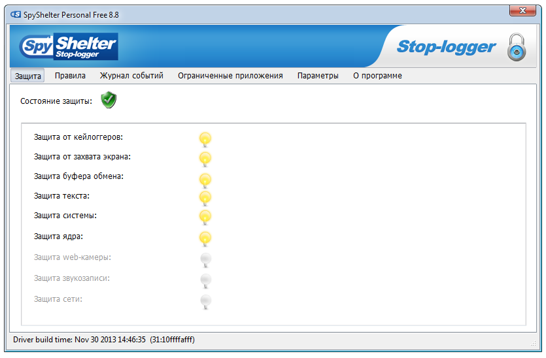Click the window resize grip

coord(533,344)
